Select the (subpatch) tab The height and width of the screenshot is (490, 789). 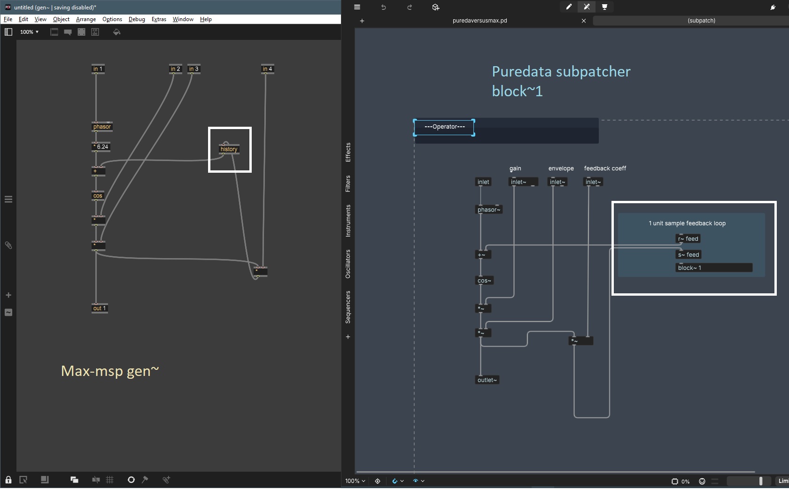coord(702,21)
